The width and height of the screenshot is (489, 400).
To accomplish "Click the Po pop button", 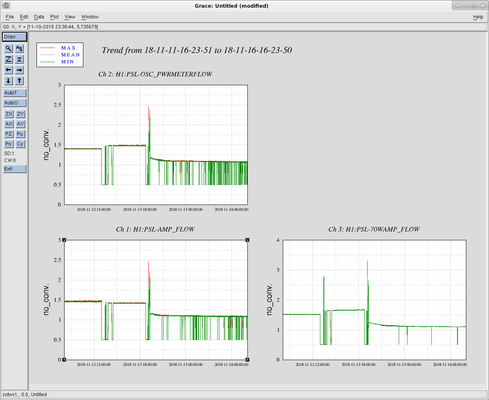I will (x=9, y=144).
